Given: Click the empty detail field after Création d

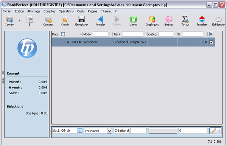Looking at the screenshot, I should (138, 130).
